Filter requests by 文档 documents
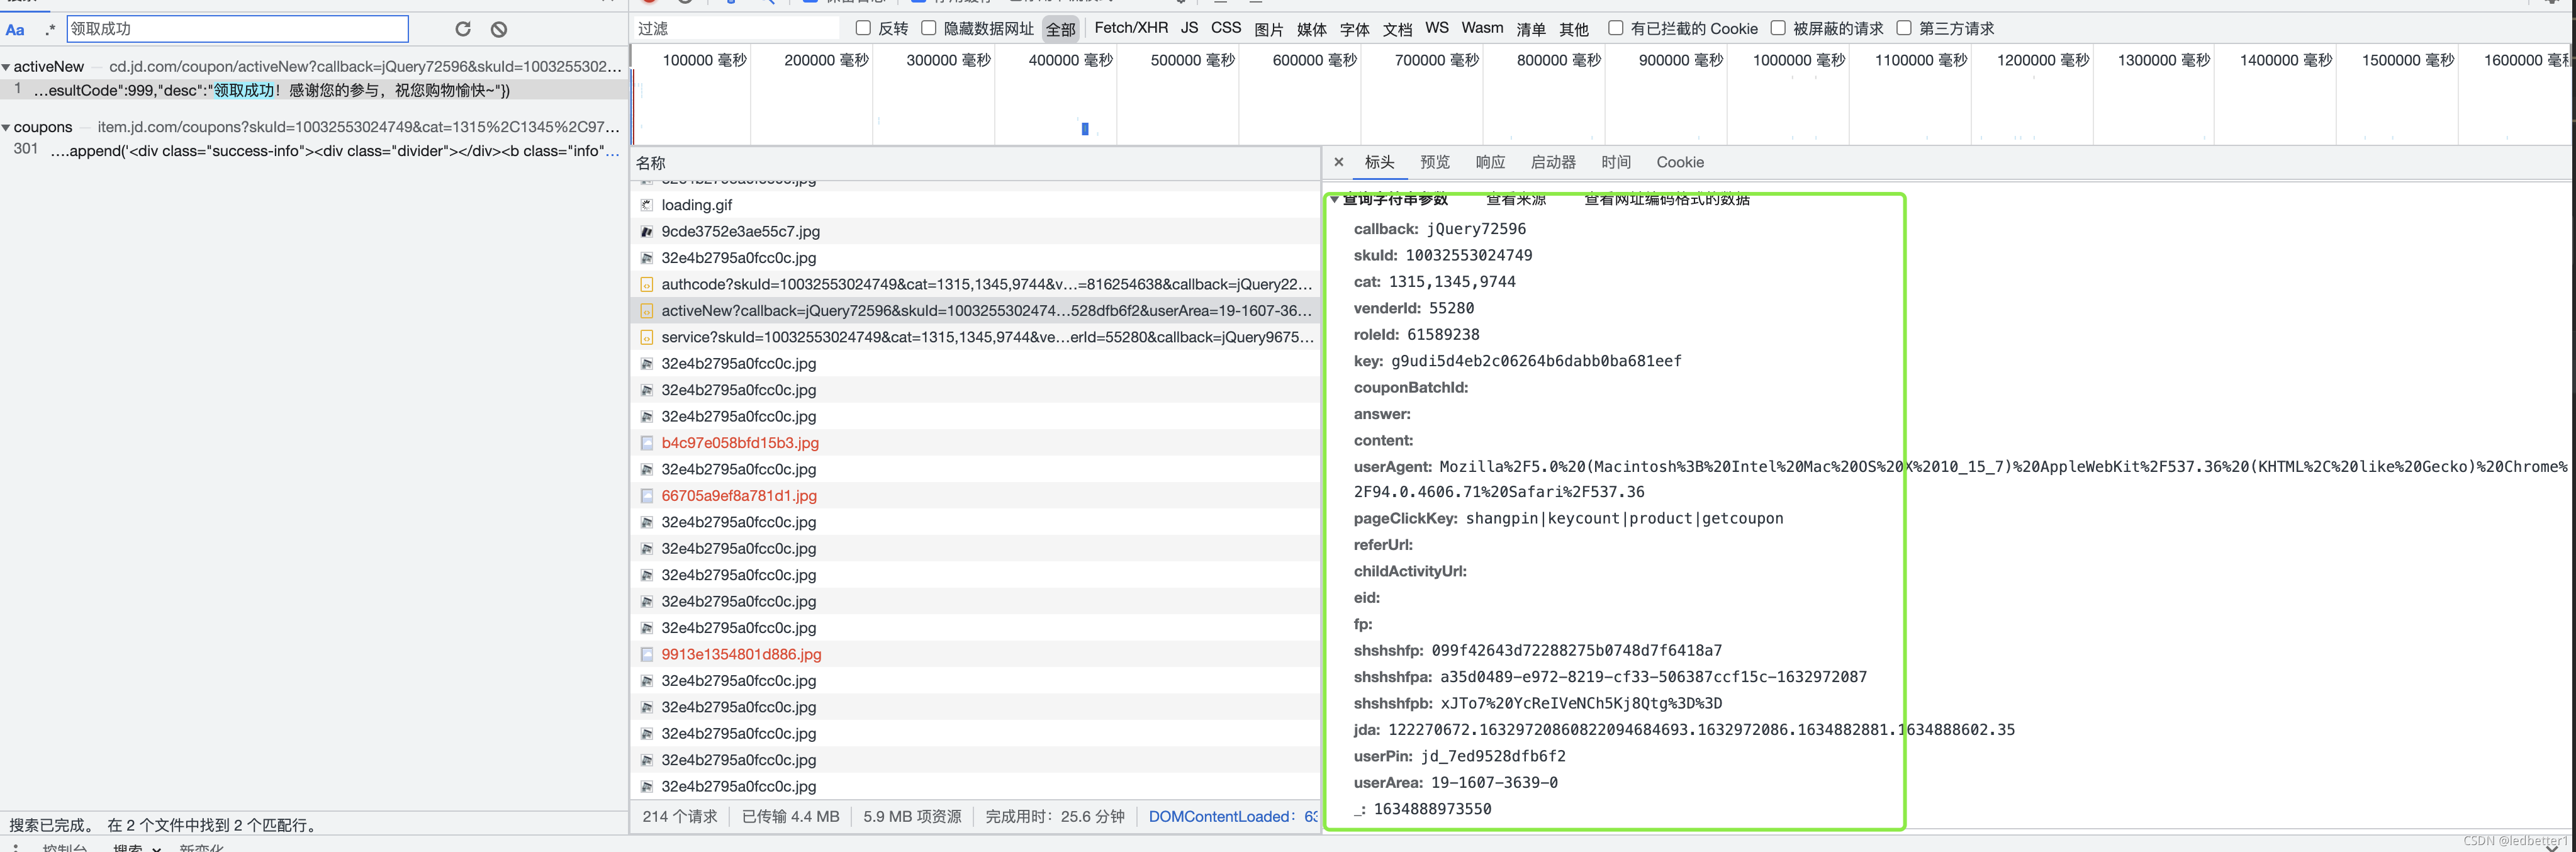The image size is (2576, 852). pos(1398,29)
